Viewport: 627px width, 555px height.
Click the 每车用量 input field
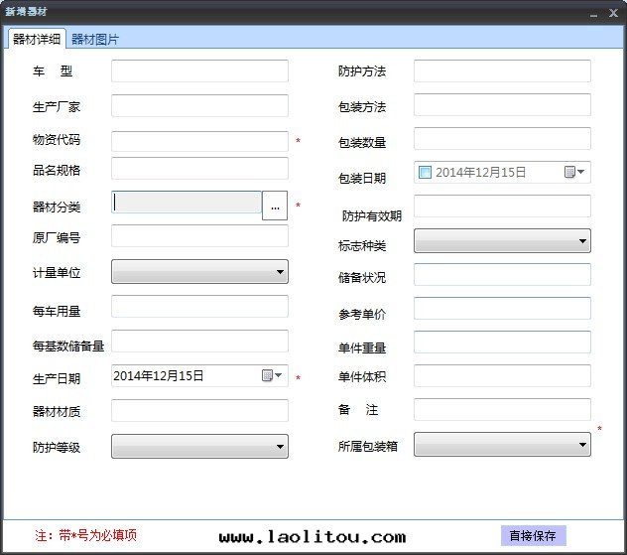[x=199, y=307]
